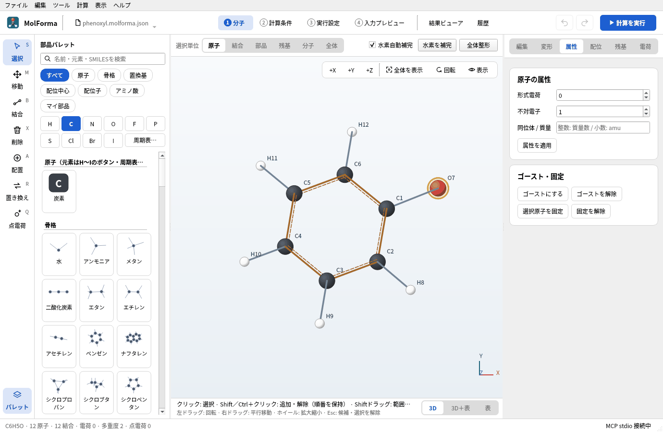Activate the 結合 bond tool
This screenshot has width=663, height=432.
coord(17,108)
